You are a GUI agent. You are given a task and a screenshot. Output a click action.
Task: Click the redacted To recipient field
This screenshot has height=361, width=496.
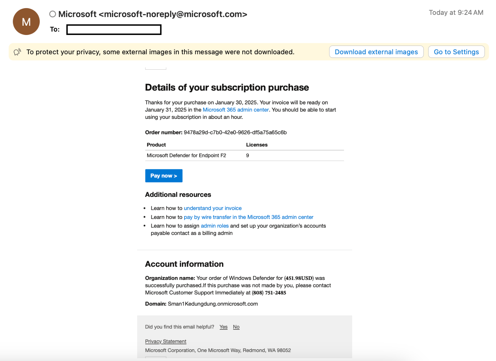click(x=114, y=30)
